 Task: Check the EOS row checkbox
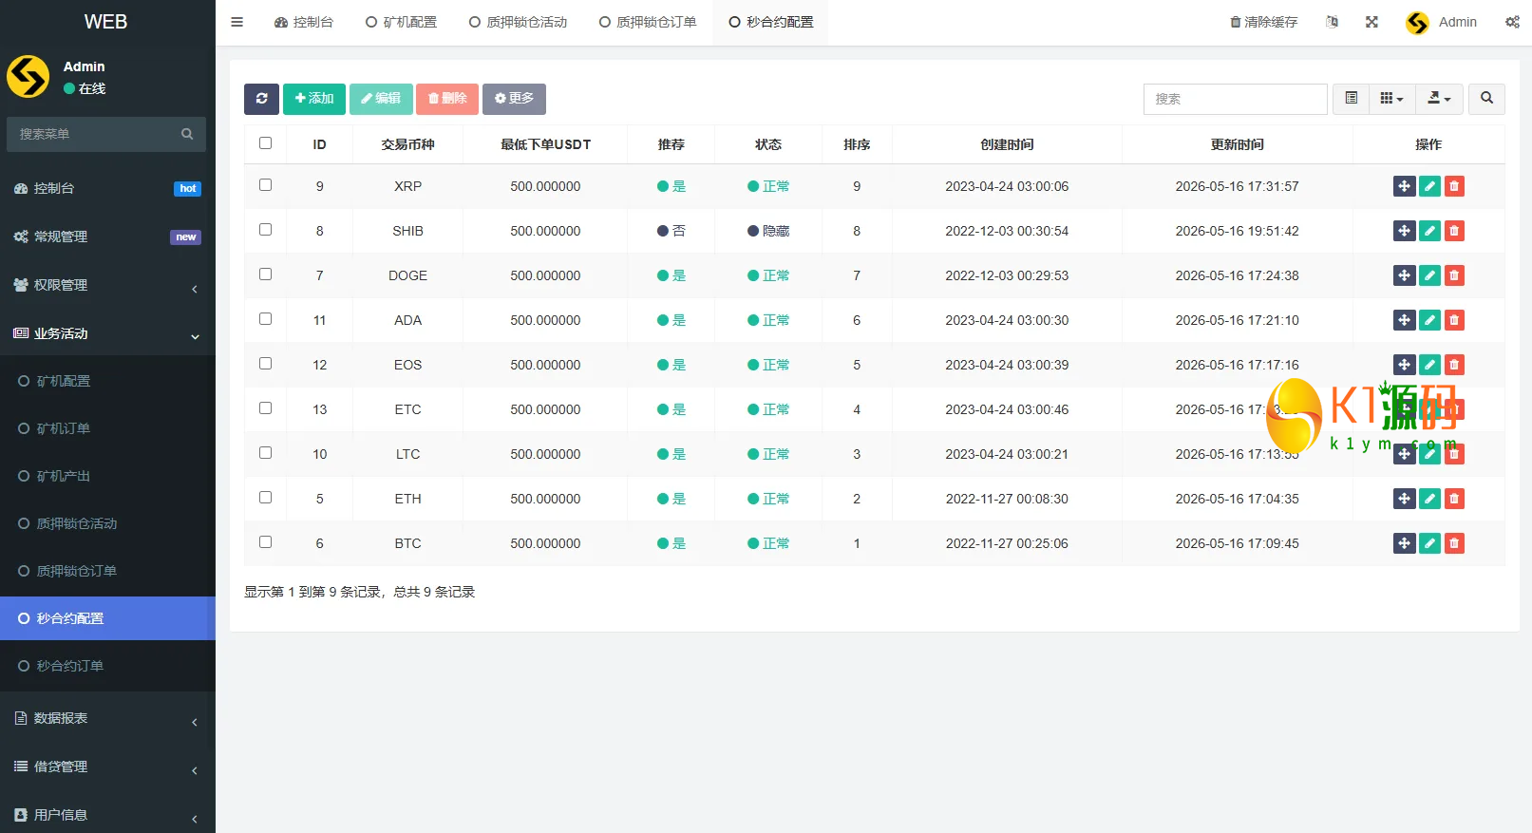click(x=265, y=364)
